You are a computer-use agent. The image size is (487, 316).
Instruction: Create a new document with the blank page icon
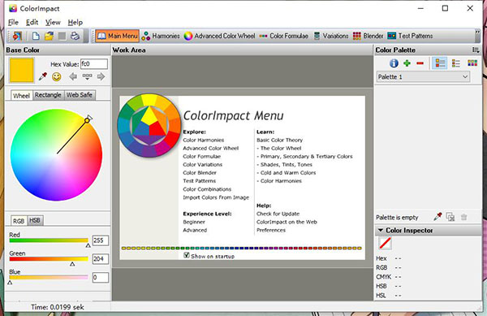(x=36, y=36)
